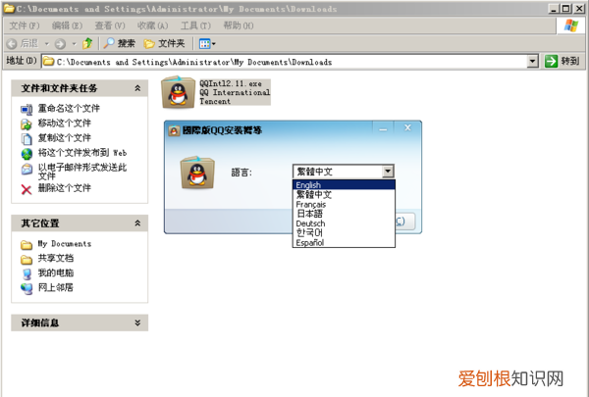Open the Views icon dropdown in toolbar
This screenshot has width=589, height=397.
pos(207,44)
